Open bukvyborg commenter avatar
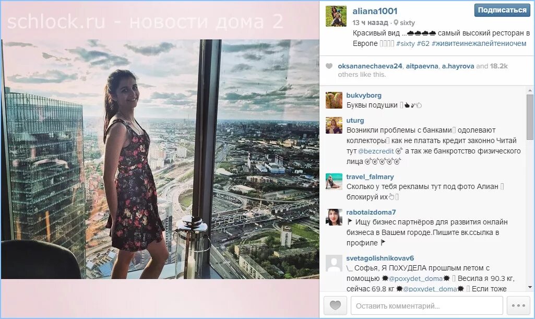 pos(334,100)
